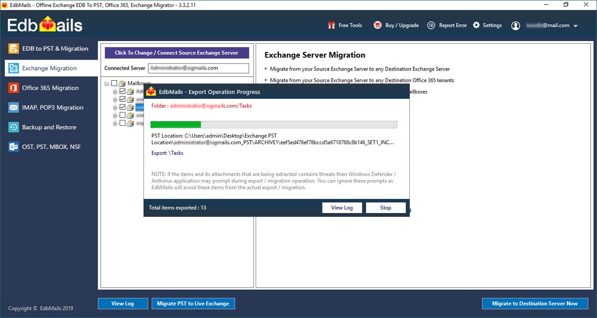The width and height of the screenshot is (597, 318).
Task: Expand the highlighted mailbox node
Action: pos(115,107)
